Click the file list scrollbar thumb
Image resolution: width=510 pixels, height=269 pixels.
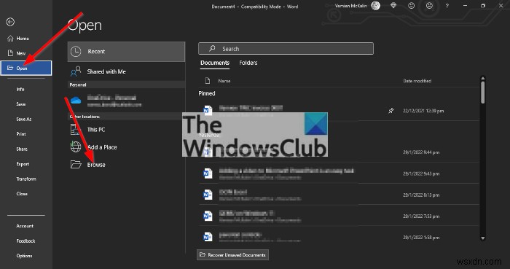[482, 92]
